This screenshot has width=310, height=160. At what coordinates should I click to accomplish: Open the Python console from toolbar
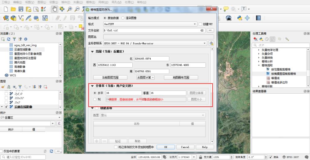pos(240,18)
